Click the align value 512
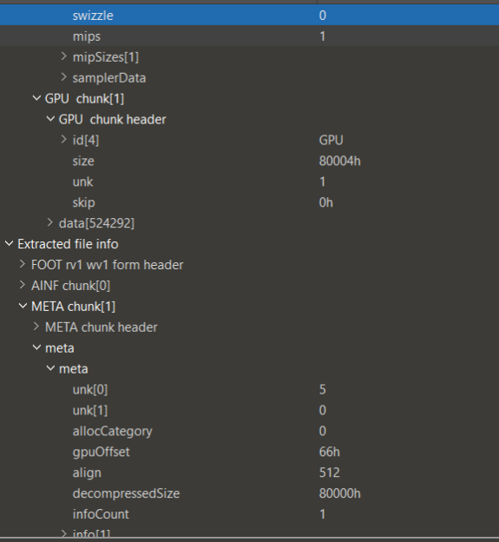 330,473
